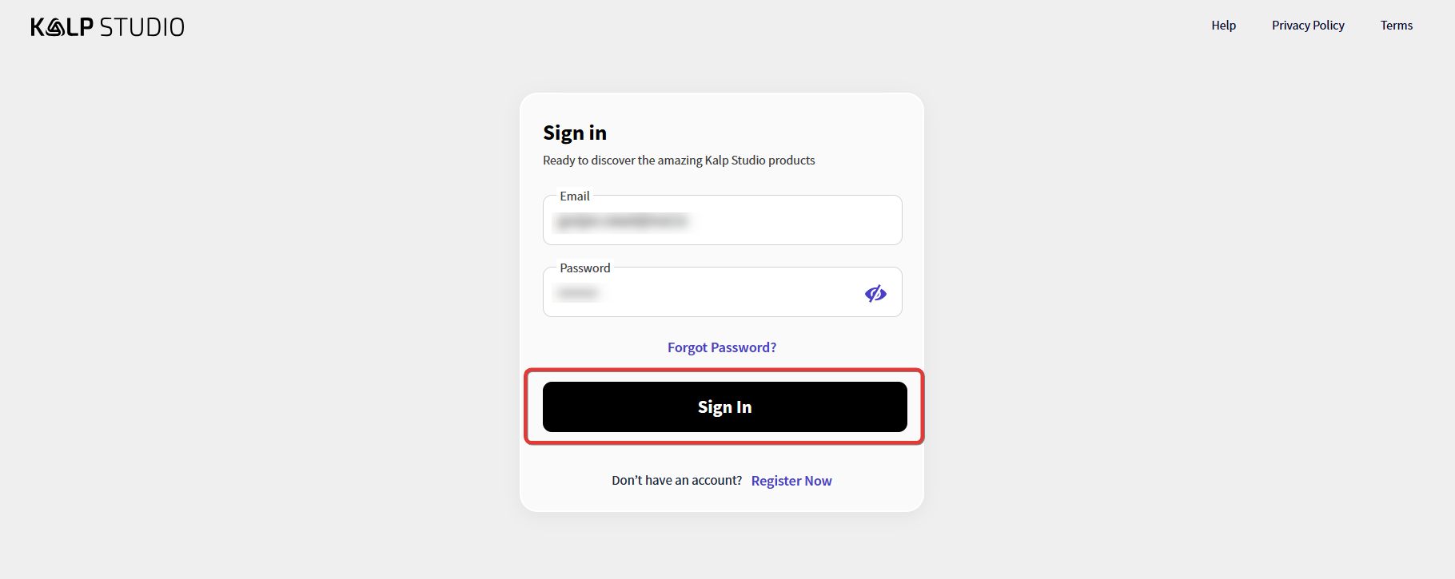
Task: Click the bold "Sign in" heading
Action: [575, 133]
